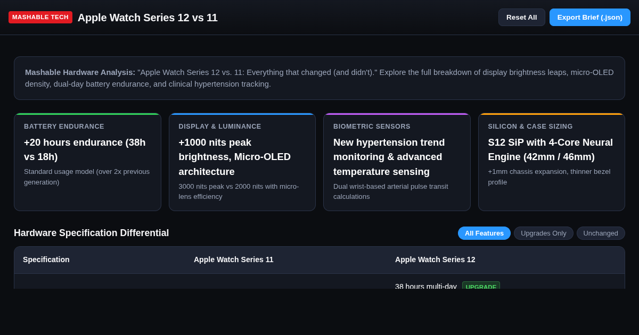This screenshot has height=335, width=639.
Task: Click the Apple Watch Series 11 column header
Action: 234,259
